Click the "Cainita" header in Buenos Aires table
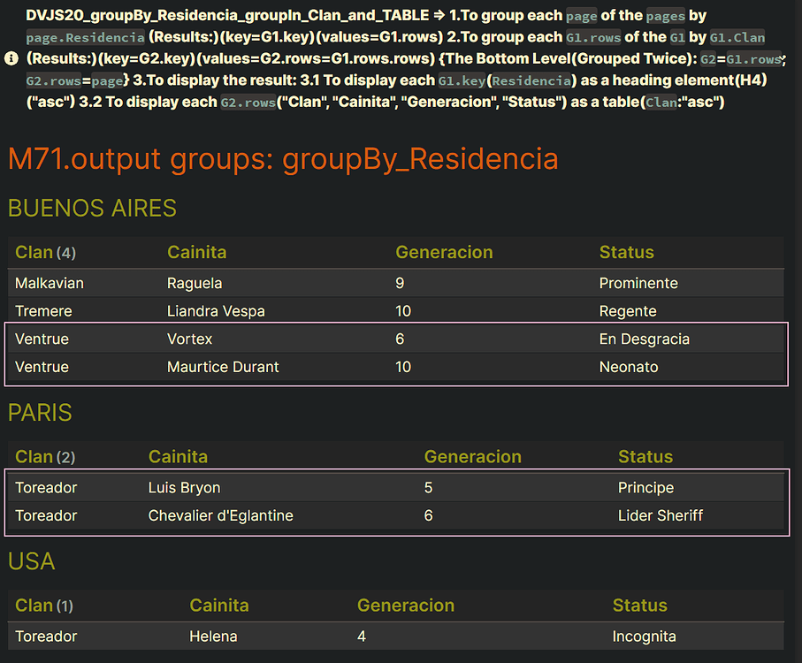The width and height of the screenshot is (802, 663). pyautogui.click(x=196, y=252)
